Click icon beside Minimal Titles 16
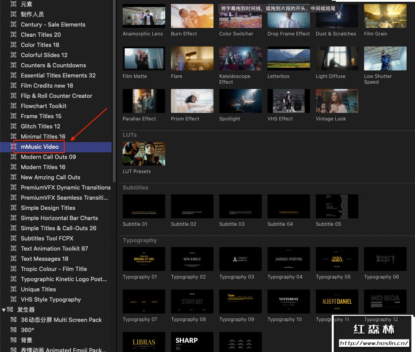Screen dimensions: 415x352 tap(13, 136)
